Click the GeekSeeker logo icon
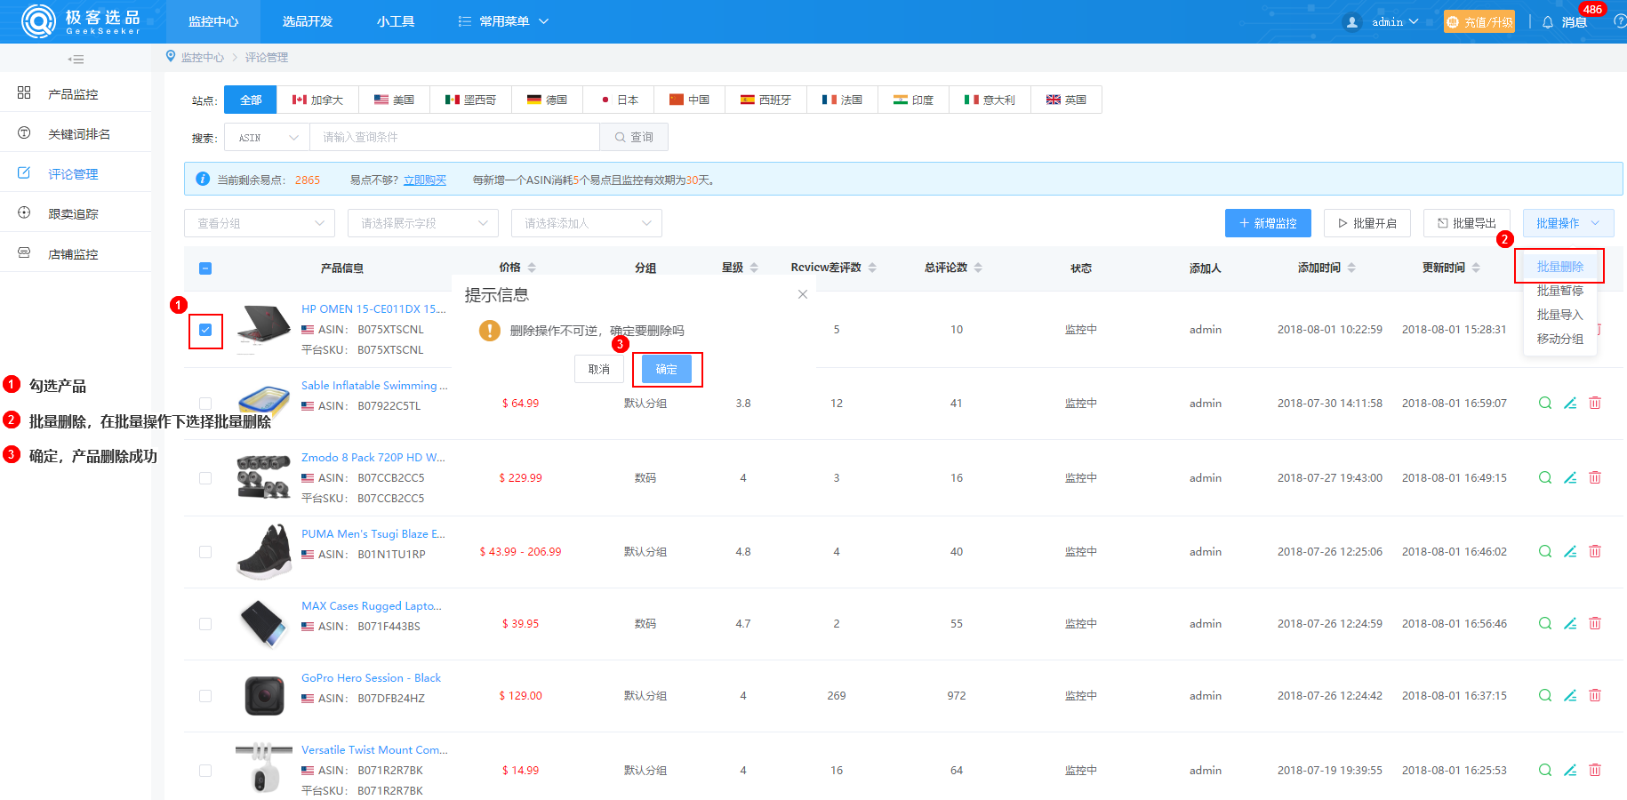 click(x=38, y=21)
